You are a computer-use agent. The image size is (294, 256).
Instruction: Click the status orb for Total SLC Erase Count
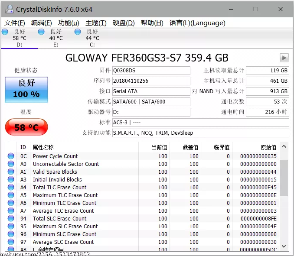click(x=11, y=218)
